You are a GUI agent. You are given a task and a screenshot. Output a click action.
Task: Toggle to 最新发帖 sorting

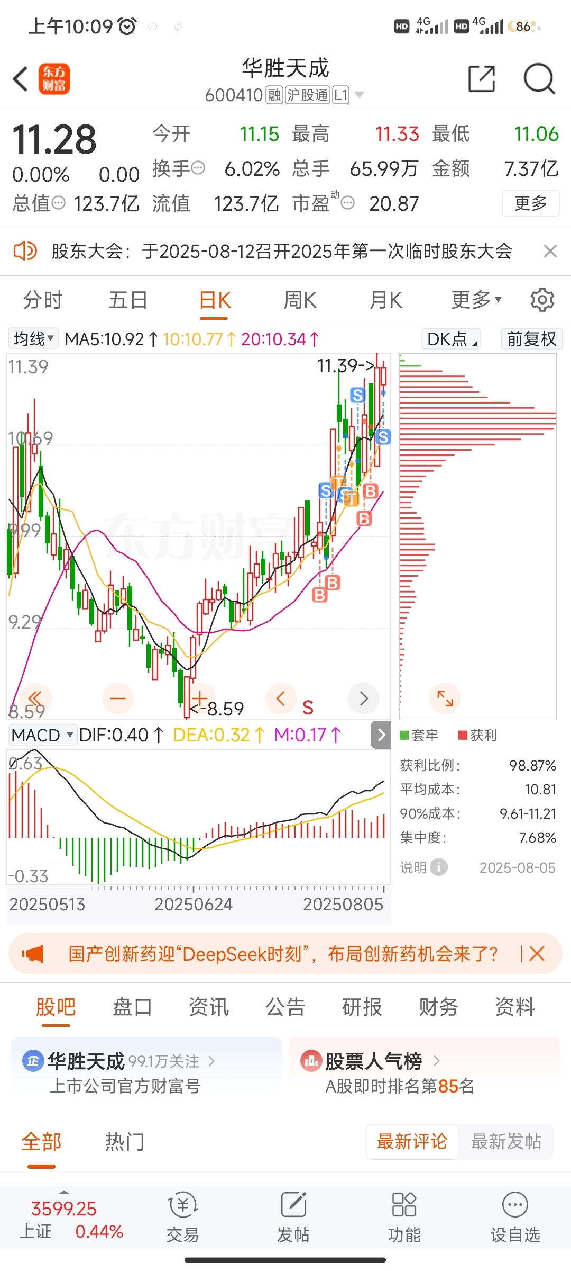(x=506, y=1142)
